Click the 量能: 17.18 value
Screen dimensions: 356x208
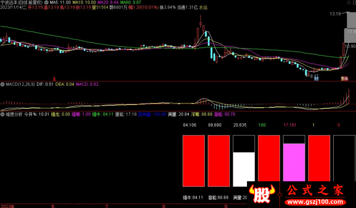126,114
